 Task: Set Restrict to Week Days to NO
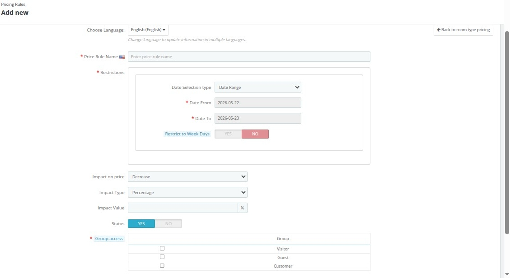(255, 134)
